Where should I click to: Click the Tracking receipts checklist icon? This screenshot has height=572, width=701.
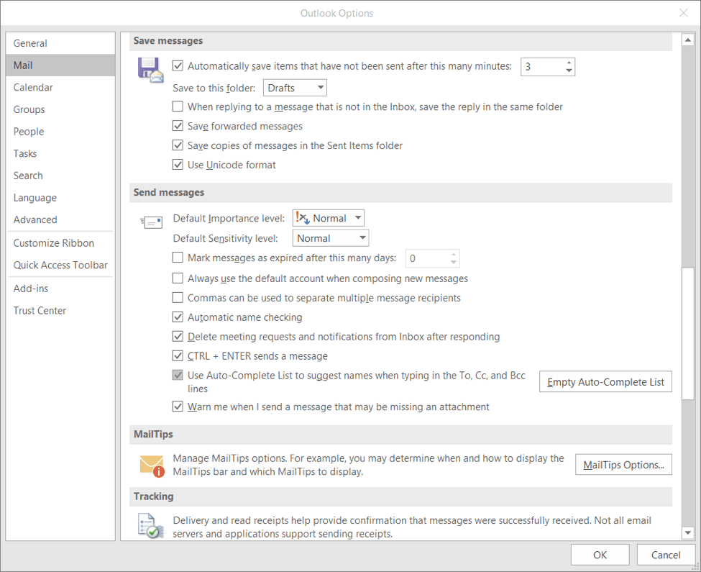[x=151, y=526]
